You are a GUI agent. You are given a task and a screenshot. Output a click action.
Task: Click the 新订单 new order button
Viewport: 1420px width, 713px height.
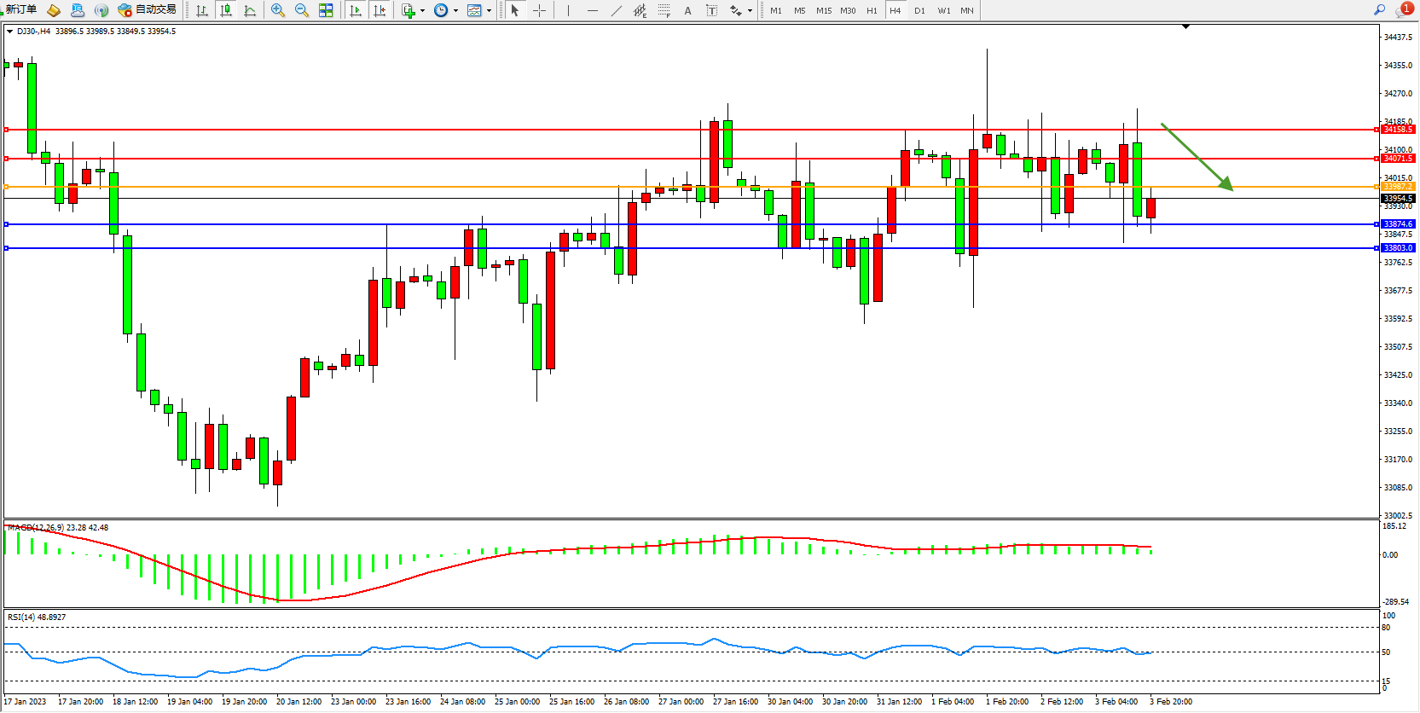(20, 10)
